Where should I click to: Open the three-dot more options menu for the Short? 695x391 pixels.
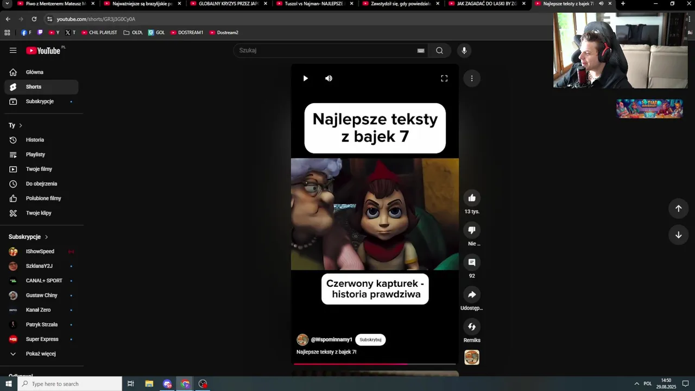(x=472, y=78)
